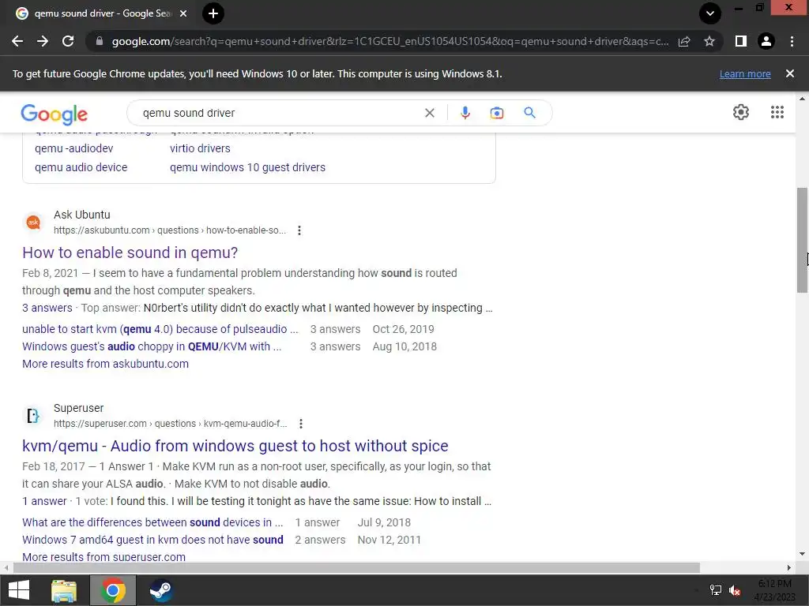Open the Superuser favicon
This screenshot has height=606, width=809.
tap(33, 415)
